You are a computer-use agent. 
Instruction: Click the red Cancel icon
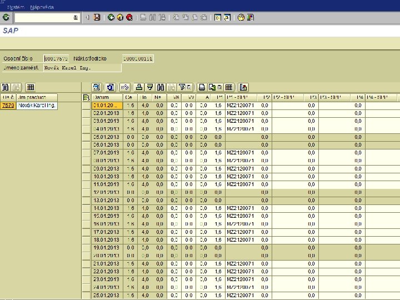pos(129,18)
